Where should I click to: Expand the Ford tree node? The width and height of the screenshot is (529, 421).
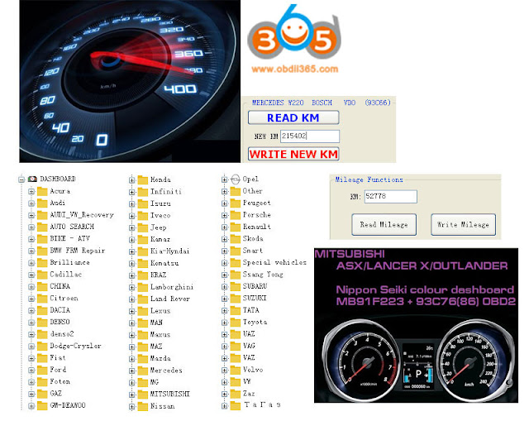(31, 370)
